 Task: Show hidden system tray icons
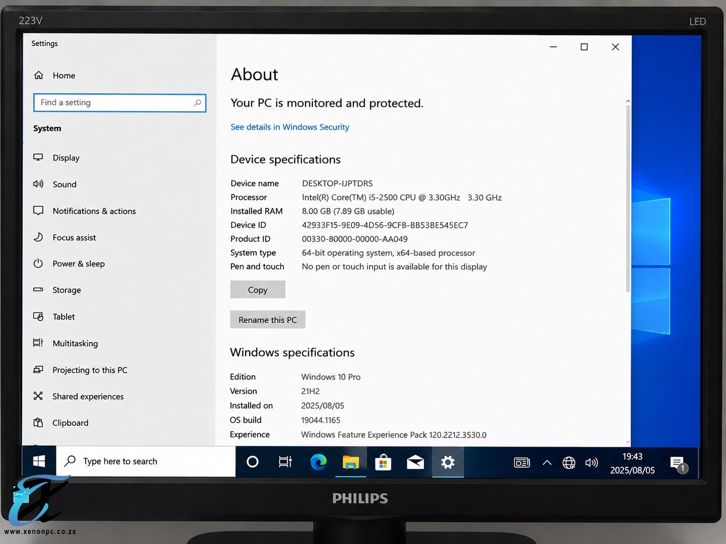[x=547, y=462]
